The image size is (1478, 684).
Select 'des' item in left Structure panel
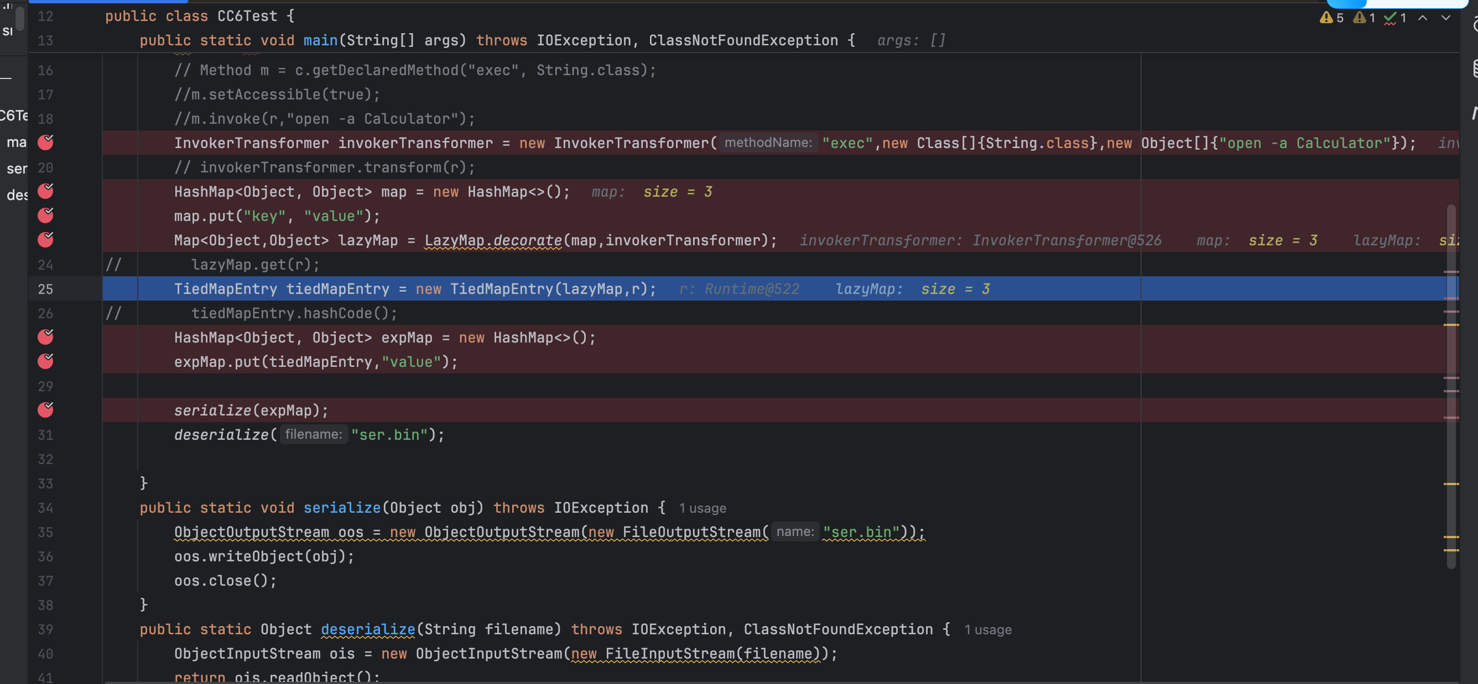point(16,195)
